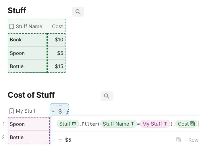The width and height of the screenshot is (199, 146).
Task: Click the bookmark icon beside My Stuff
Action: pos(11,111)
